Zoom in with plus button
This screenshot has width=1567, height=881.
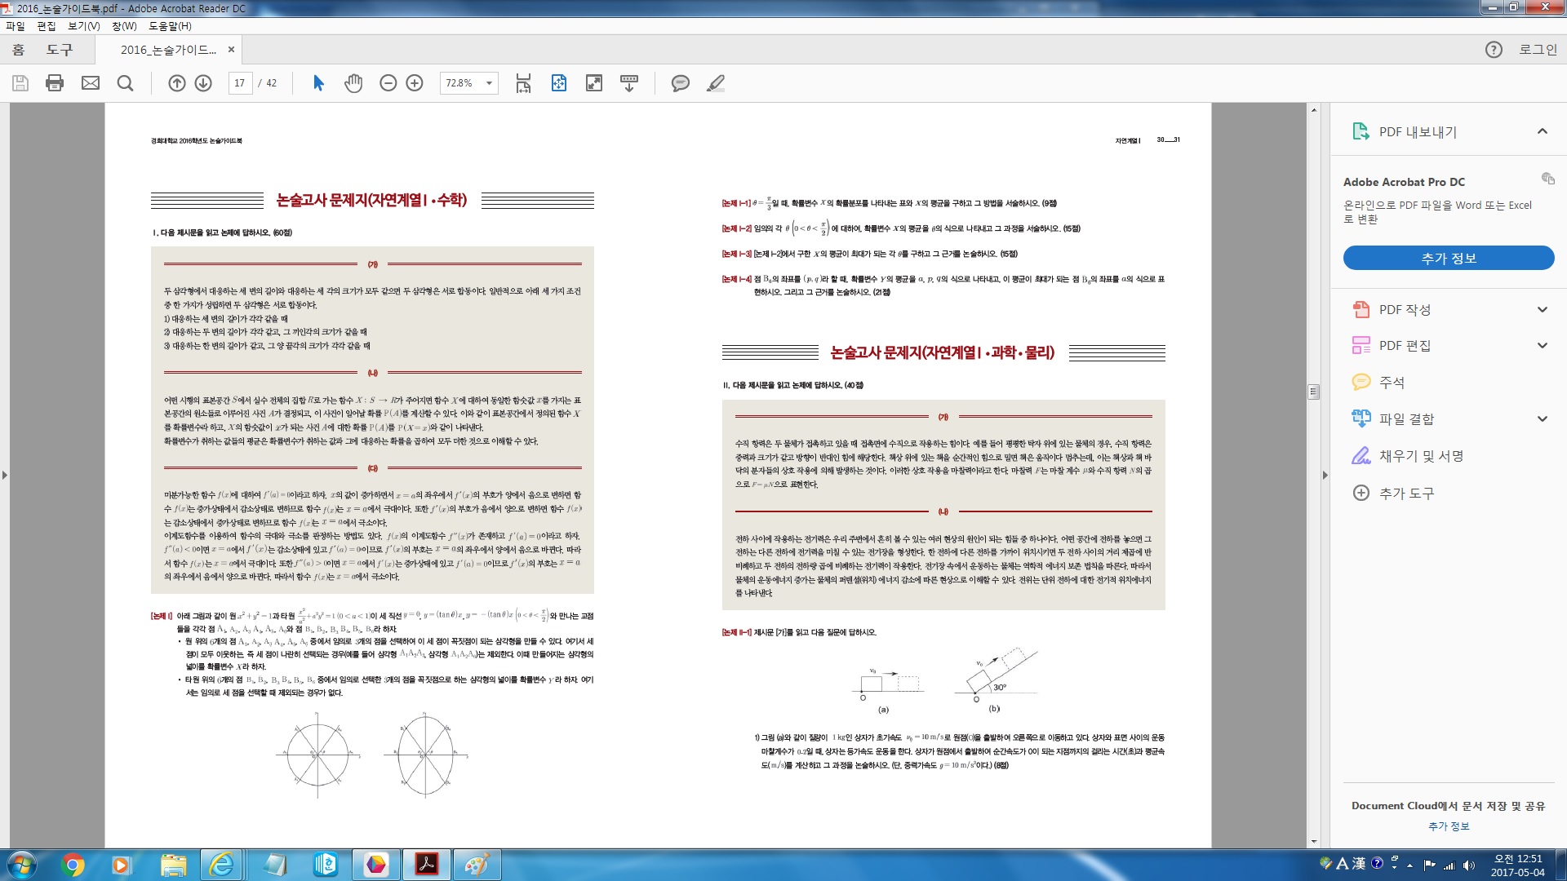(x=415, y=83)
